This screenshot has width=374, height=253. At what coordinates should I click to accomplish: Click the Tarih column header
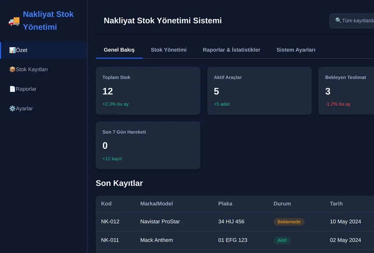pos(336,204)
